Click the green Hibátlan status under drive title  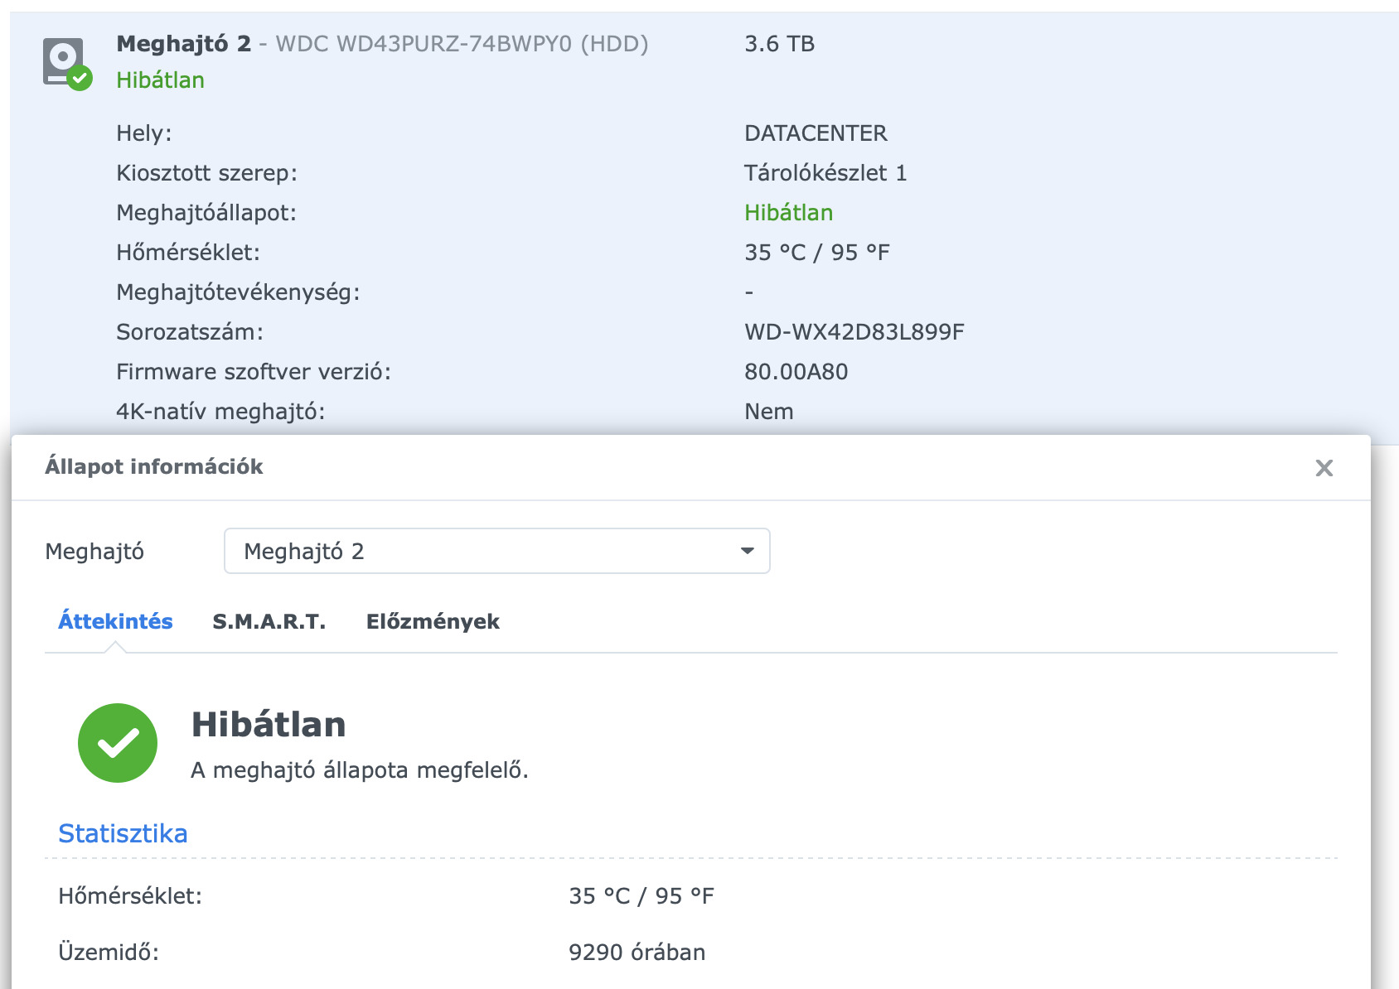point(160,80)
